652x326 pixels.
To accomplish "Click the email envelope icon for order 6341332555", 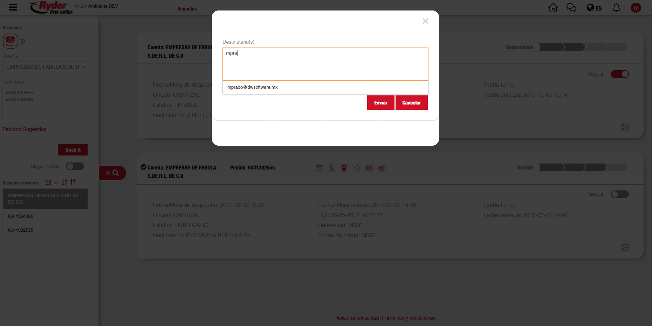I will point(319,168).
